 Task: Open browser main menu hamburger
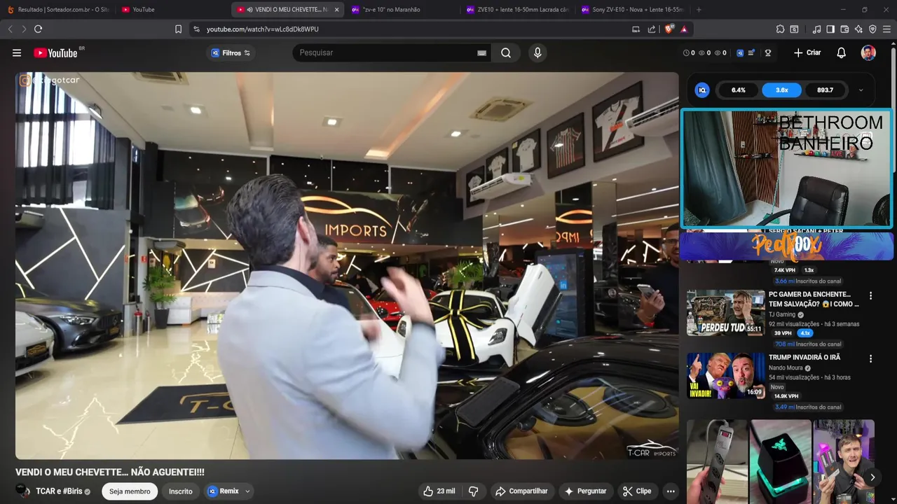[x=887, y=29]
